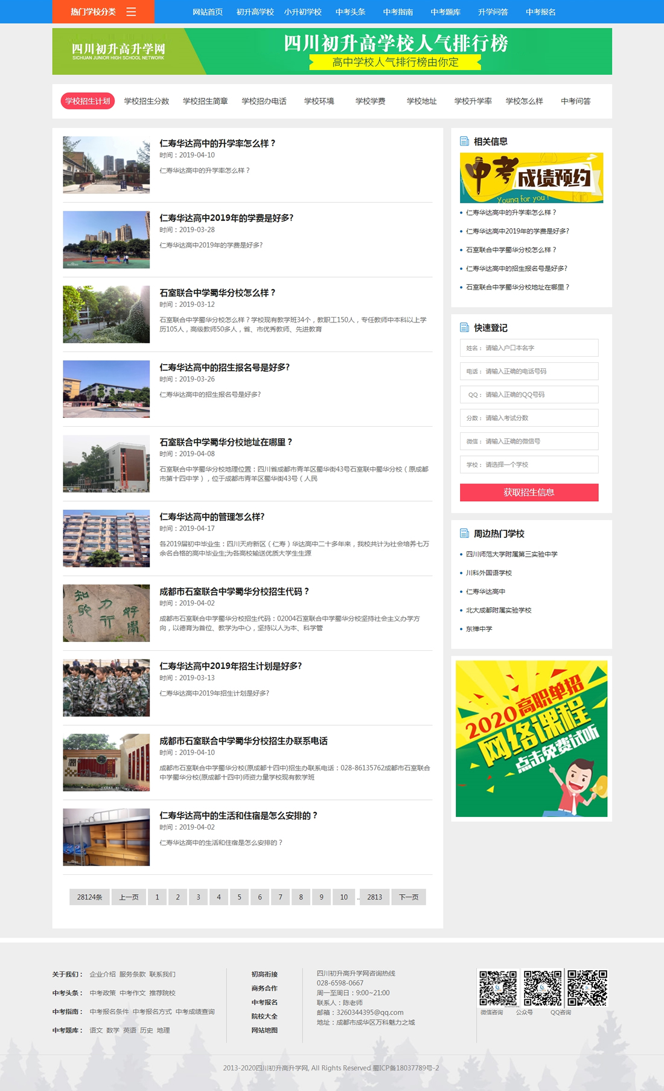Viewport: 664px width, 1091px height.
Task: Click the 微信咨询 QR code
Action: click(x=498, y=988)
